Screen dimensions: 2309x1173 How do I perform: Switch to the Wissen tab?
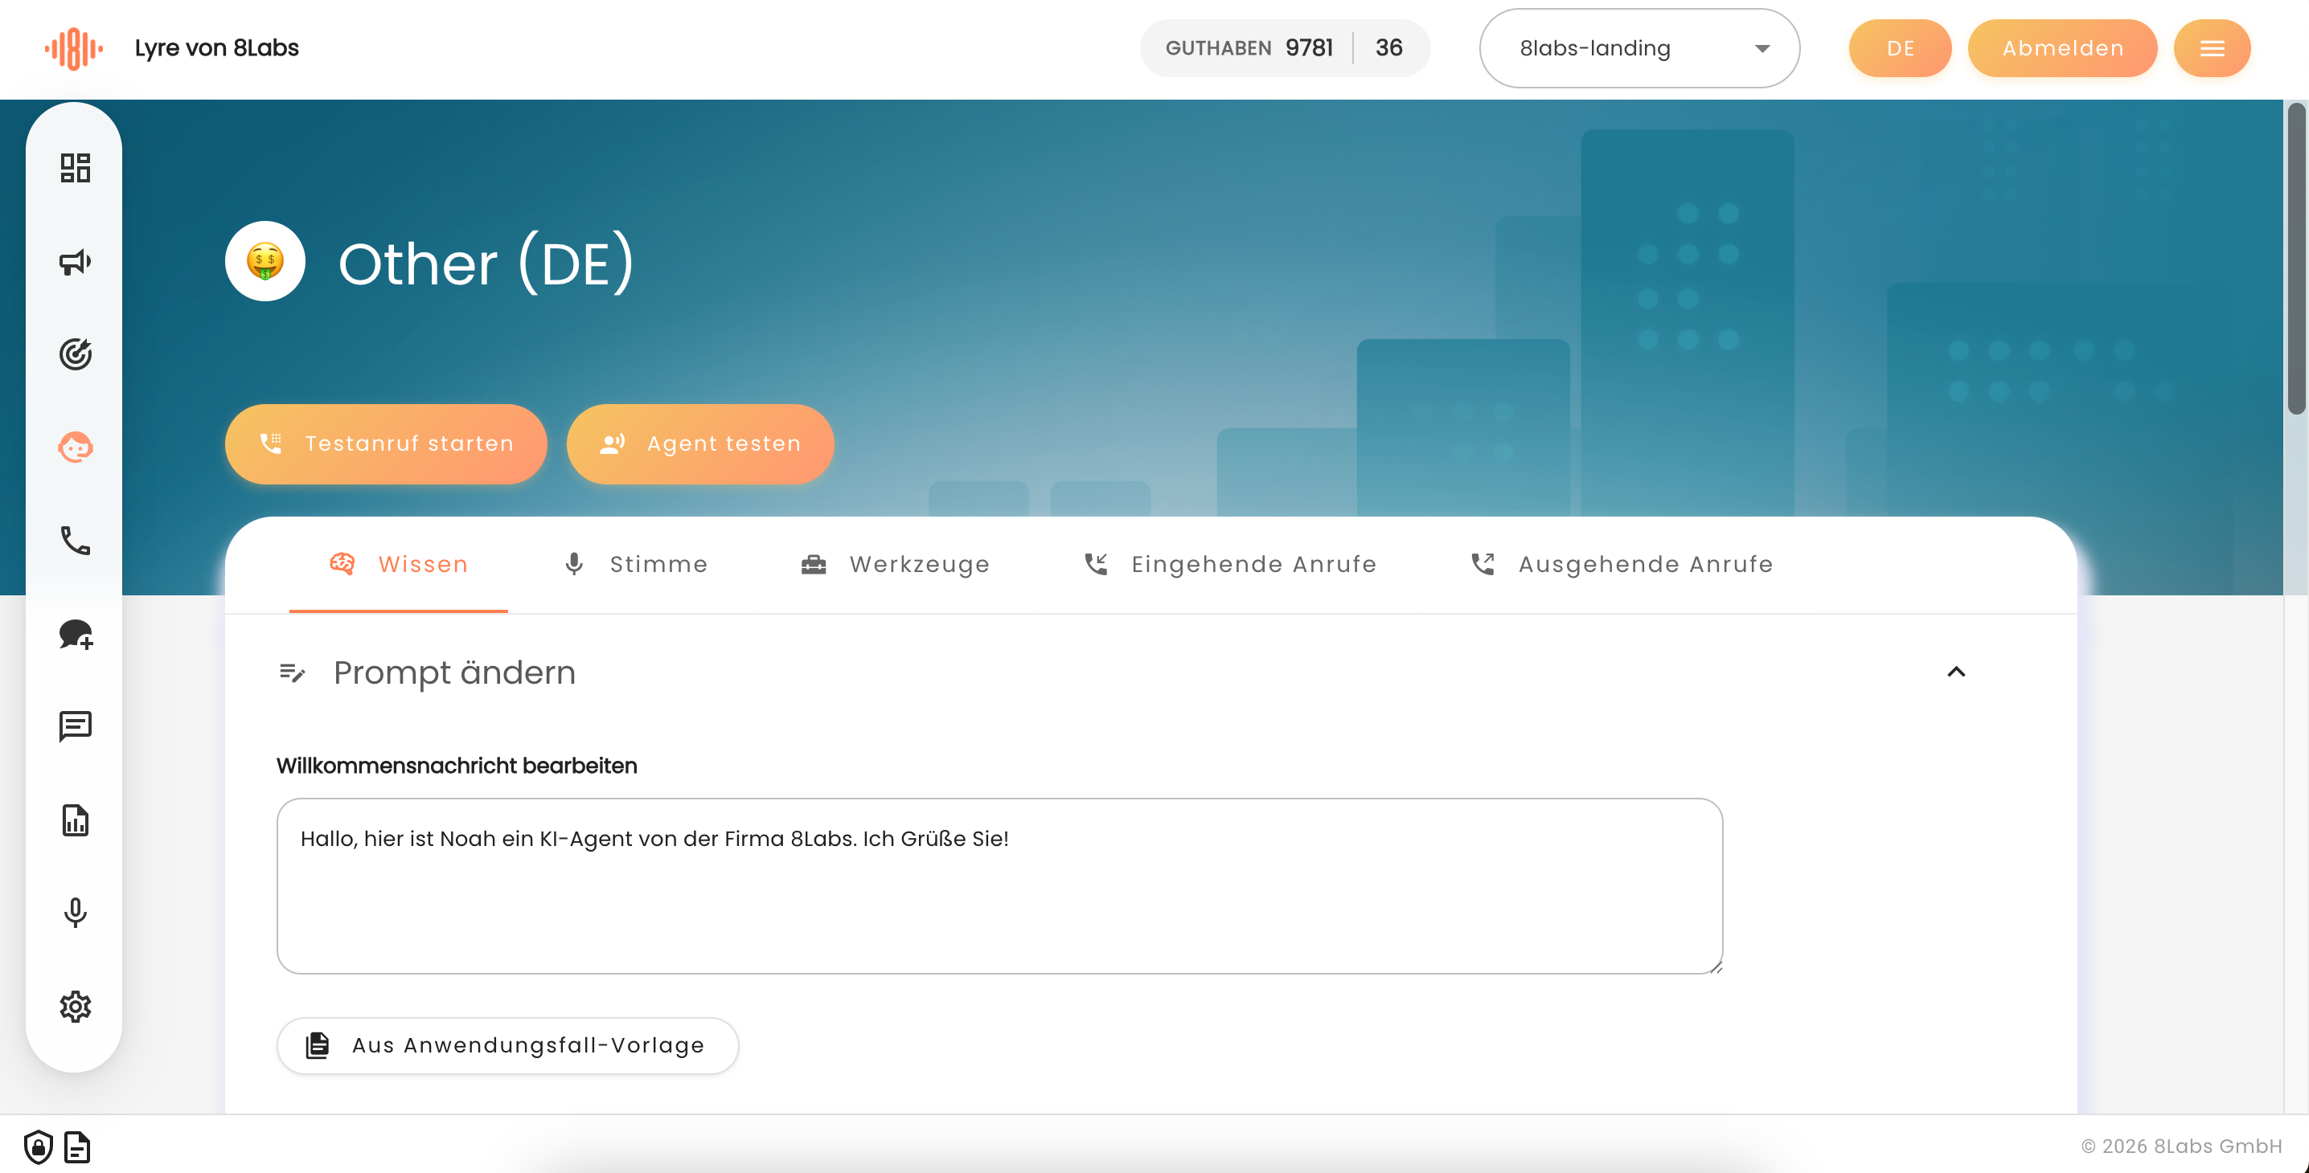[399, 564]
